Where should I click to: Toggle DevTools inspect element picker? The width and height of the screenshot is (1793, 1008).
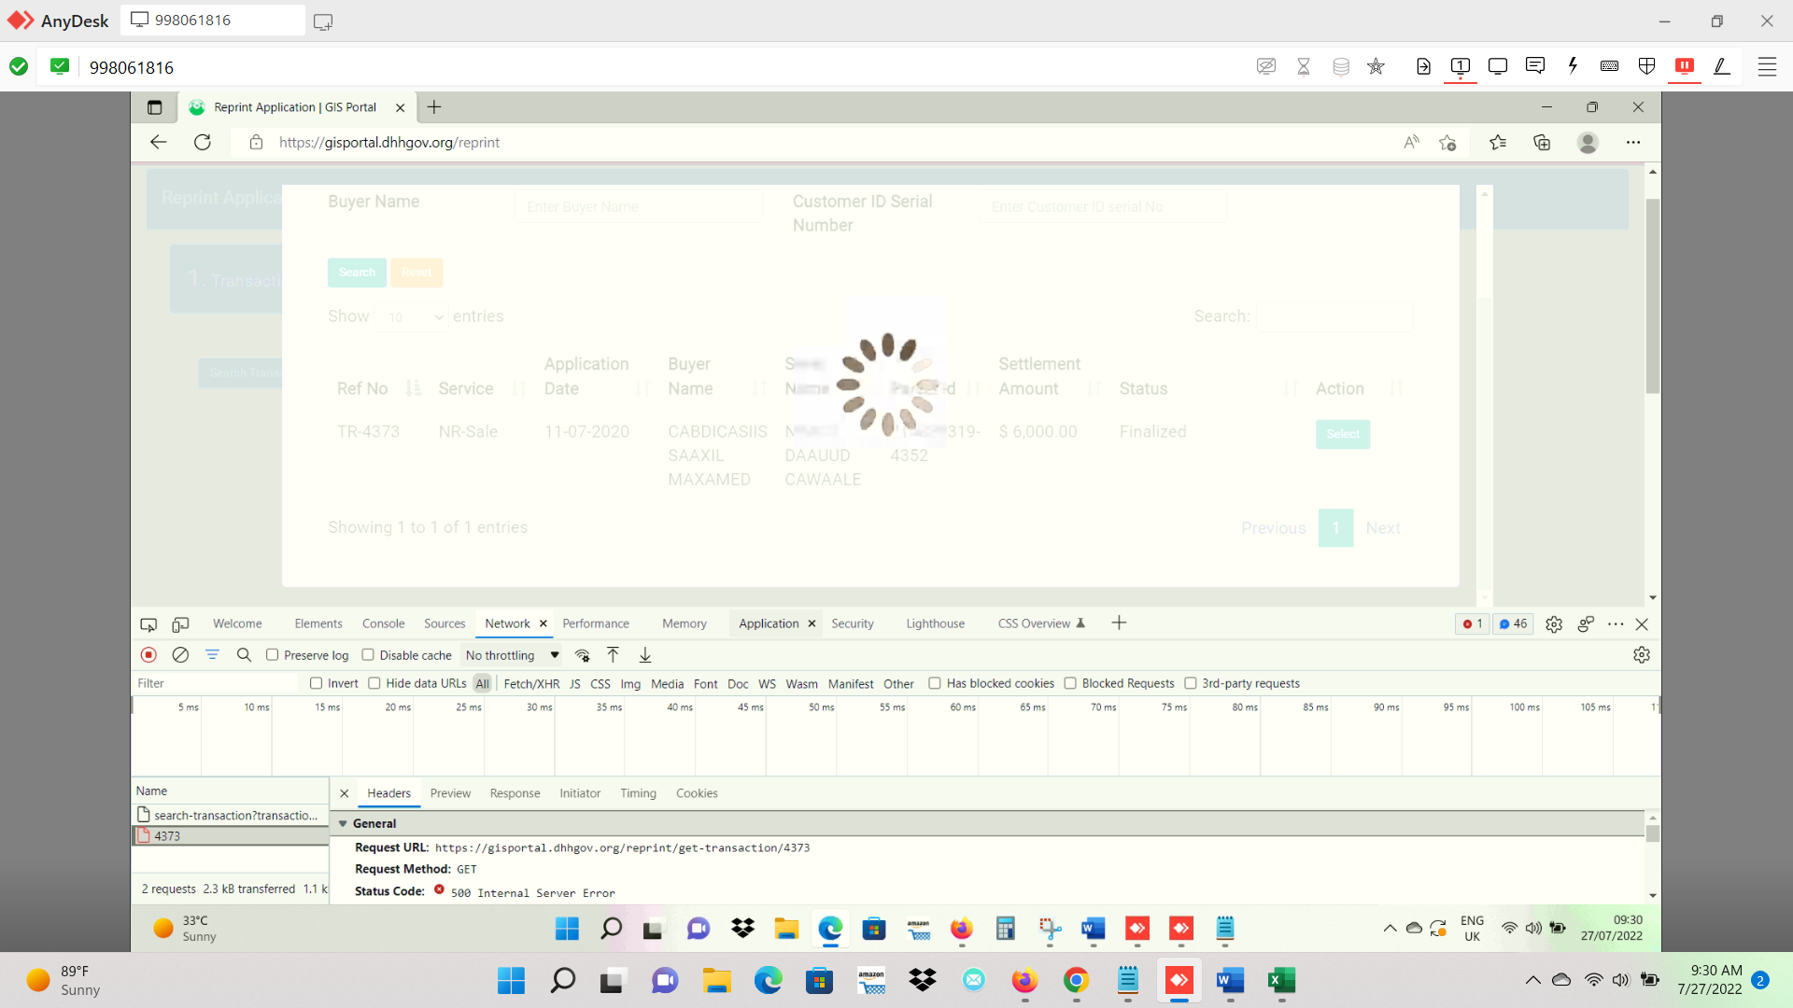coord(148,624)
